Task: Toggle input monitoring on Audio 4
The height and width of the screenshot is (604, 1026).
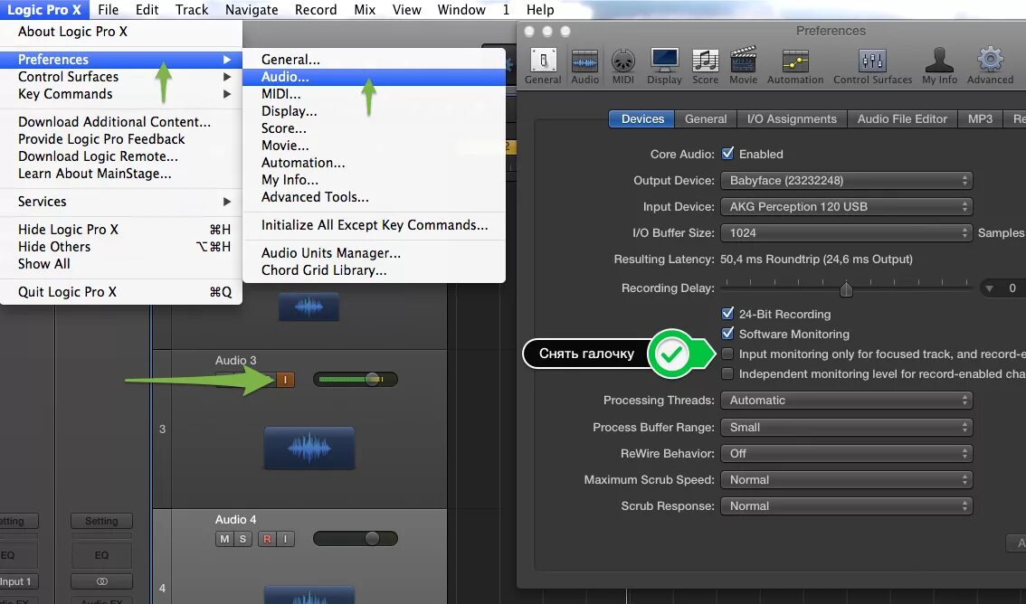Action: point(285,539)
